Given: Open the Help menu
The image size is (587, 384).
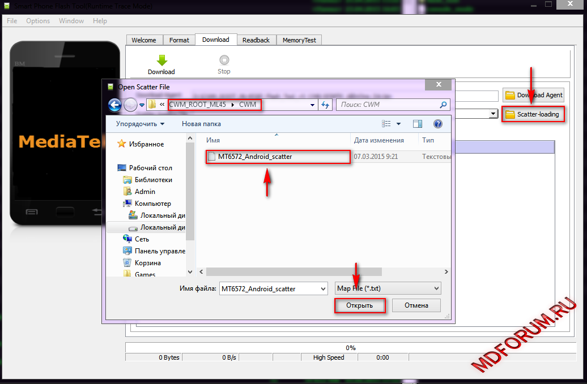Looking at the screenshot, I should coord(100,21).
